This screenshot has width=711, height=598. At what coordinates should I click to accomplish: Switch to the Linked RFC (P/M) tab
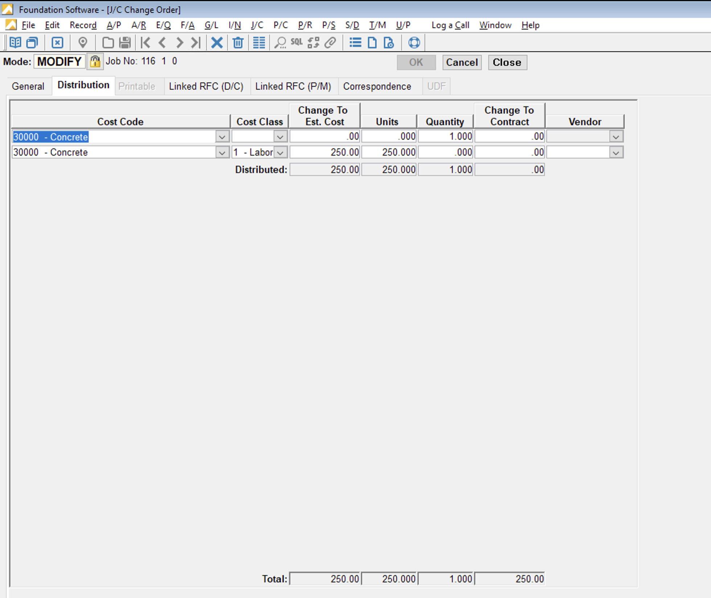click(293, 86)
